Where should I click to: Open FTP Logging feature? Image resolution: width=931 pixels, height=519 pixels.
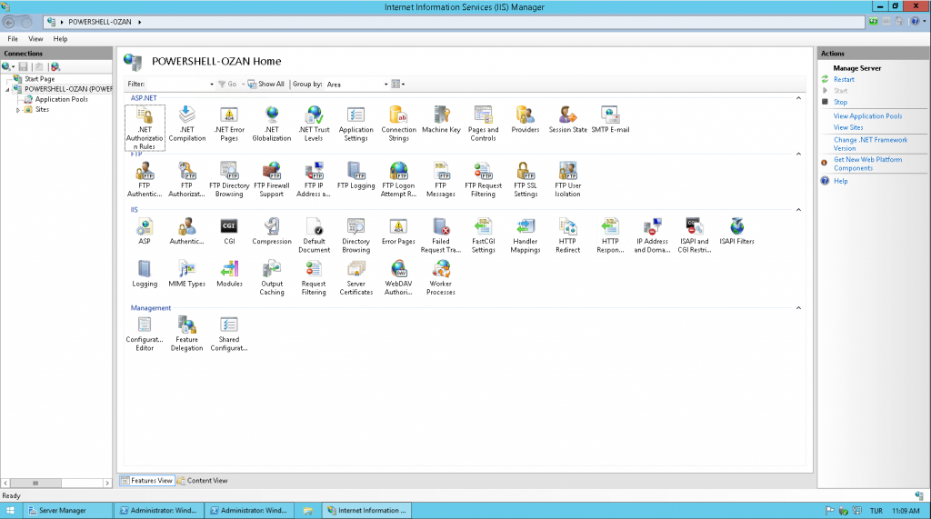(355, 175)
